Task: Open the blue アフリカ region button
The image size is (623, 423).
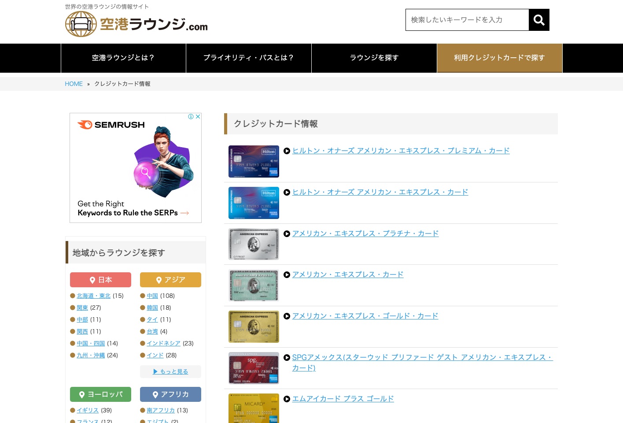Action: coord(170,394)
